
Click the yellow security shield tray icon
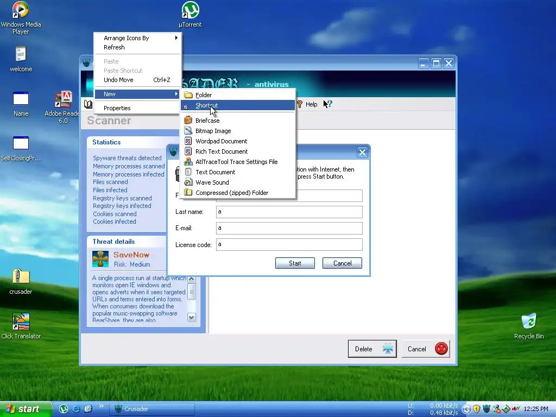(x=476, y=409)
